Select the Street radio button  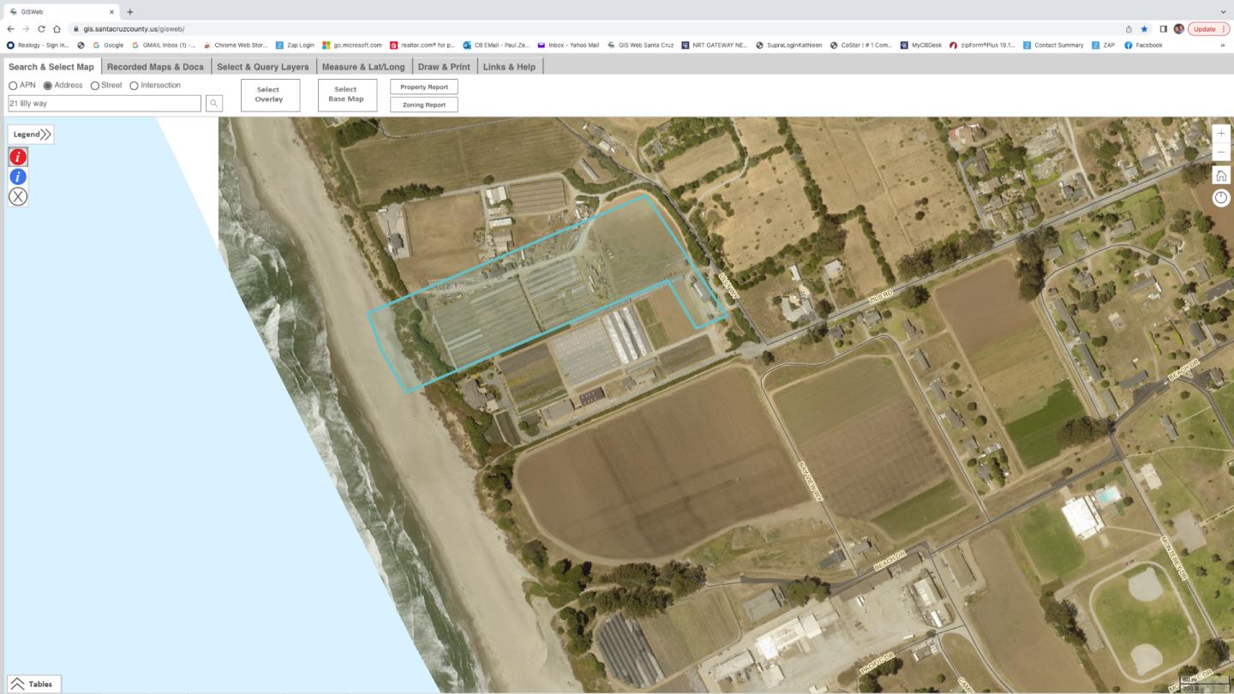[95, 86]
